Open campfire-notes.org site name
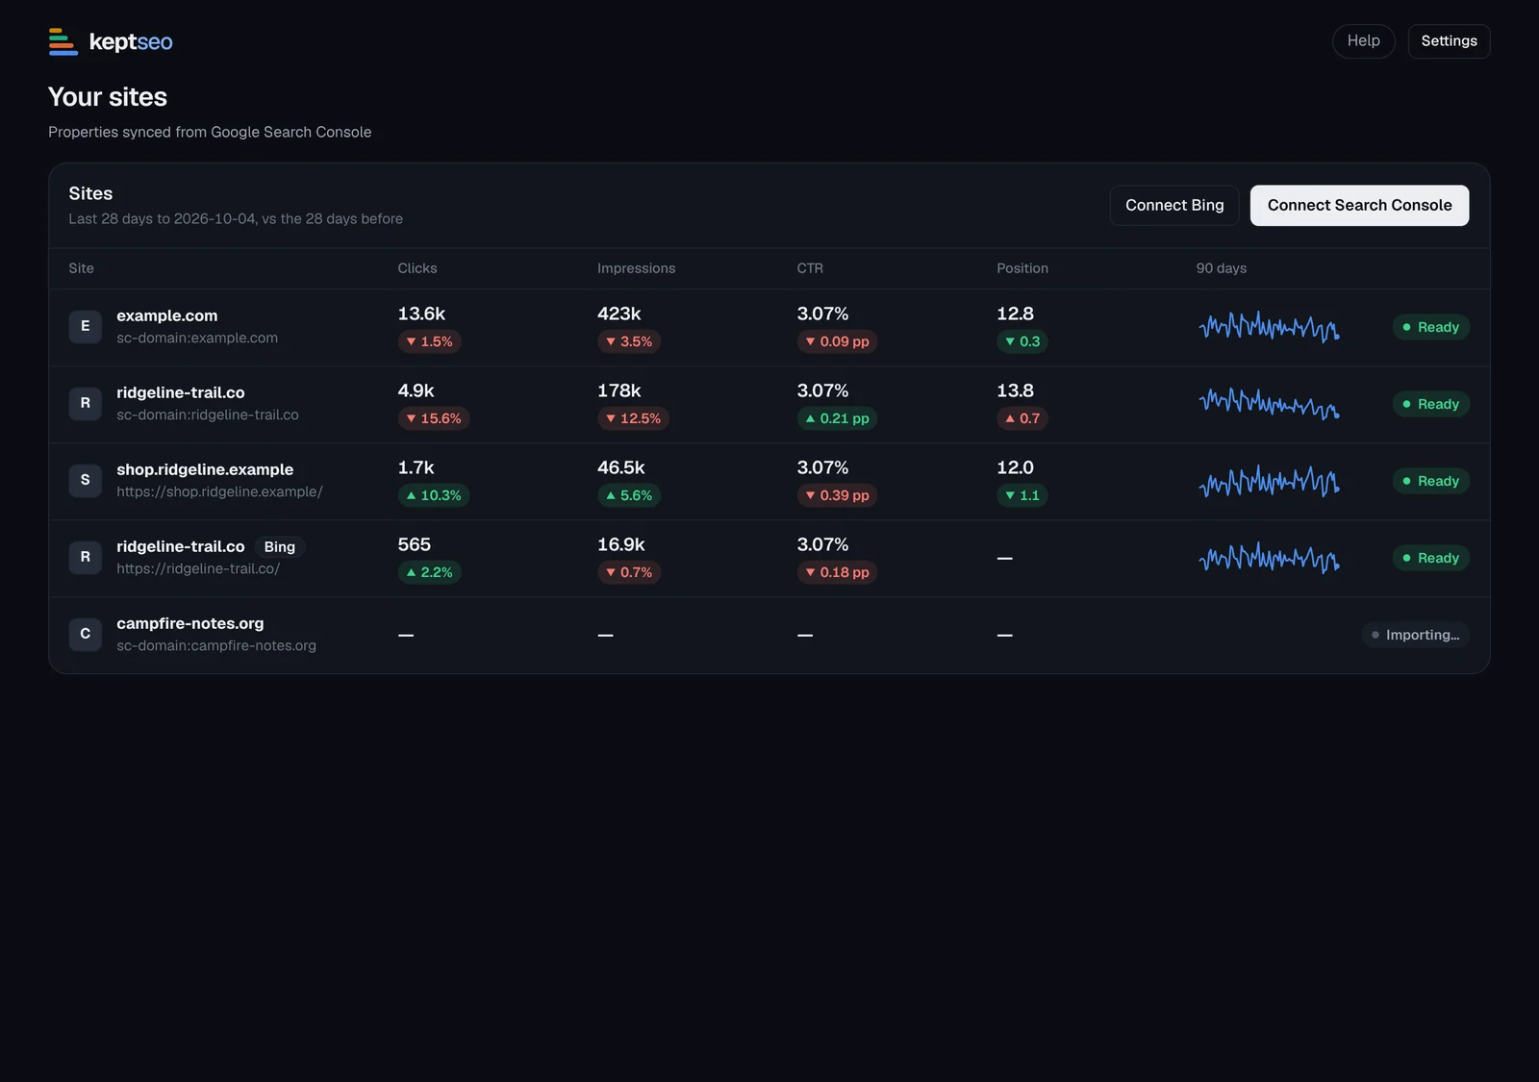The width and height of the screenshot is (1539, 1082). pyautogui.click(x=190, y=623)
